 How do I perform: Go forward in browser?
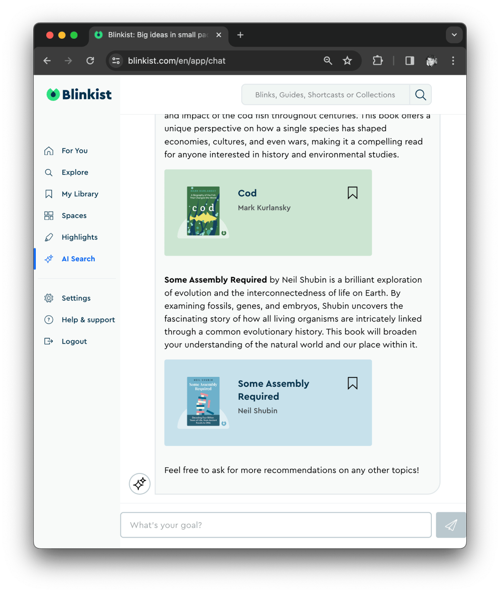(x=68, y=61)
